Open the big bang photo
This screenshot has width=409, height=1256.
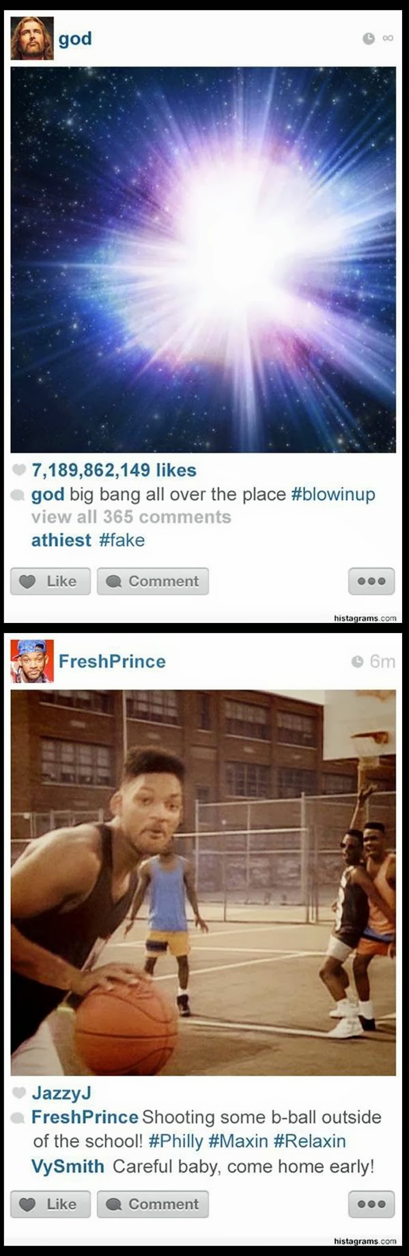tap(203, 260)
